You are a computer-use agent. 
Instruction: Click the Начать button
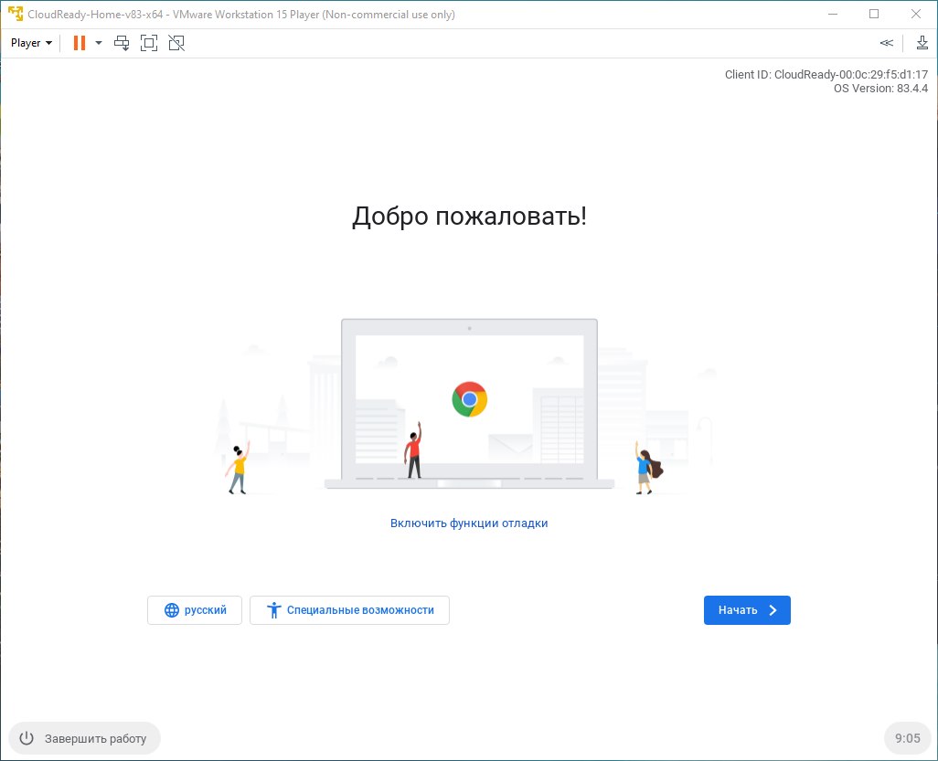point(747,610)
